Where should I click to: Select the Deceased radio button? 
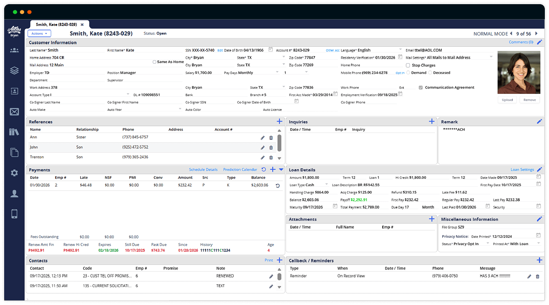pos(430,73)
